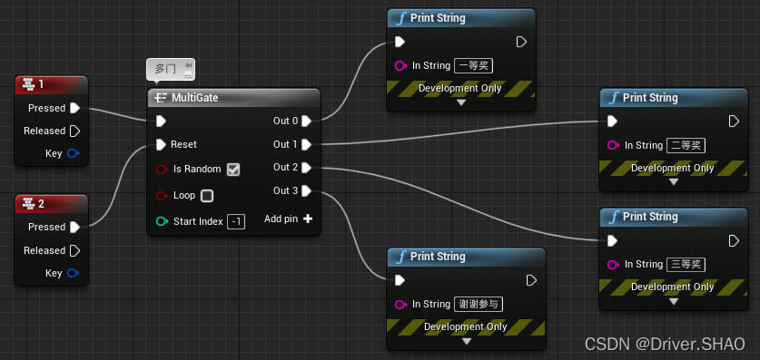Expand the 二等奖 Print String advanced arrow
This screenshot has width=760, height=360.
click(x=673, y=182)
